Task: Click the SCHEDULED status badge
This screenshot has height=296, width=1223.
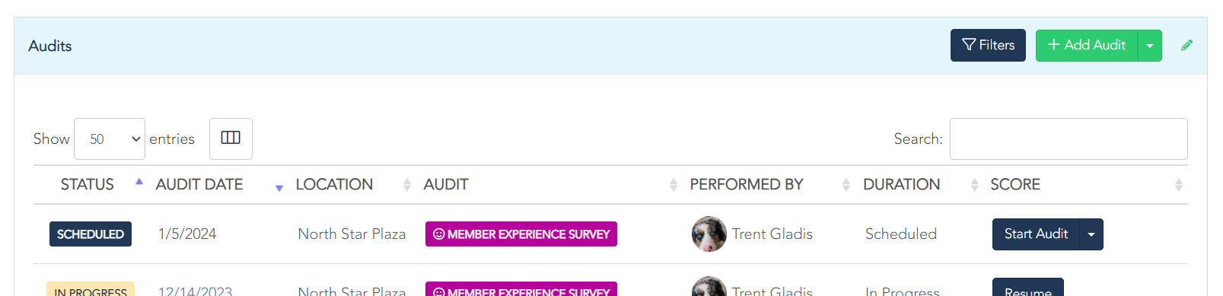Action: click(x=91, y=234)
